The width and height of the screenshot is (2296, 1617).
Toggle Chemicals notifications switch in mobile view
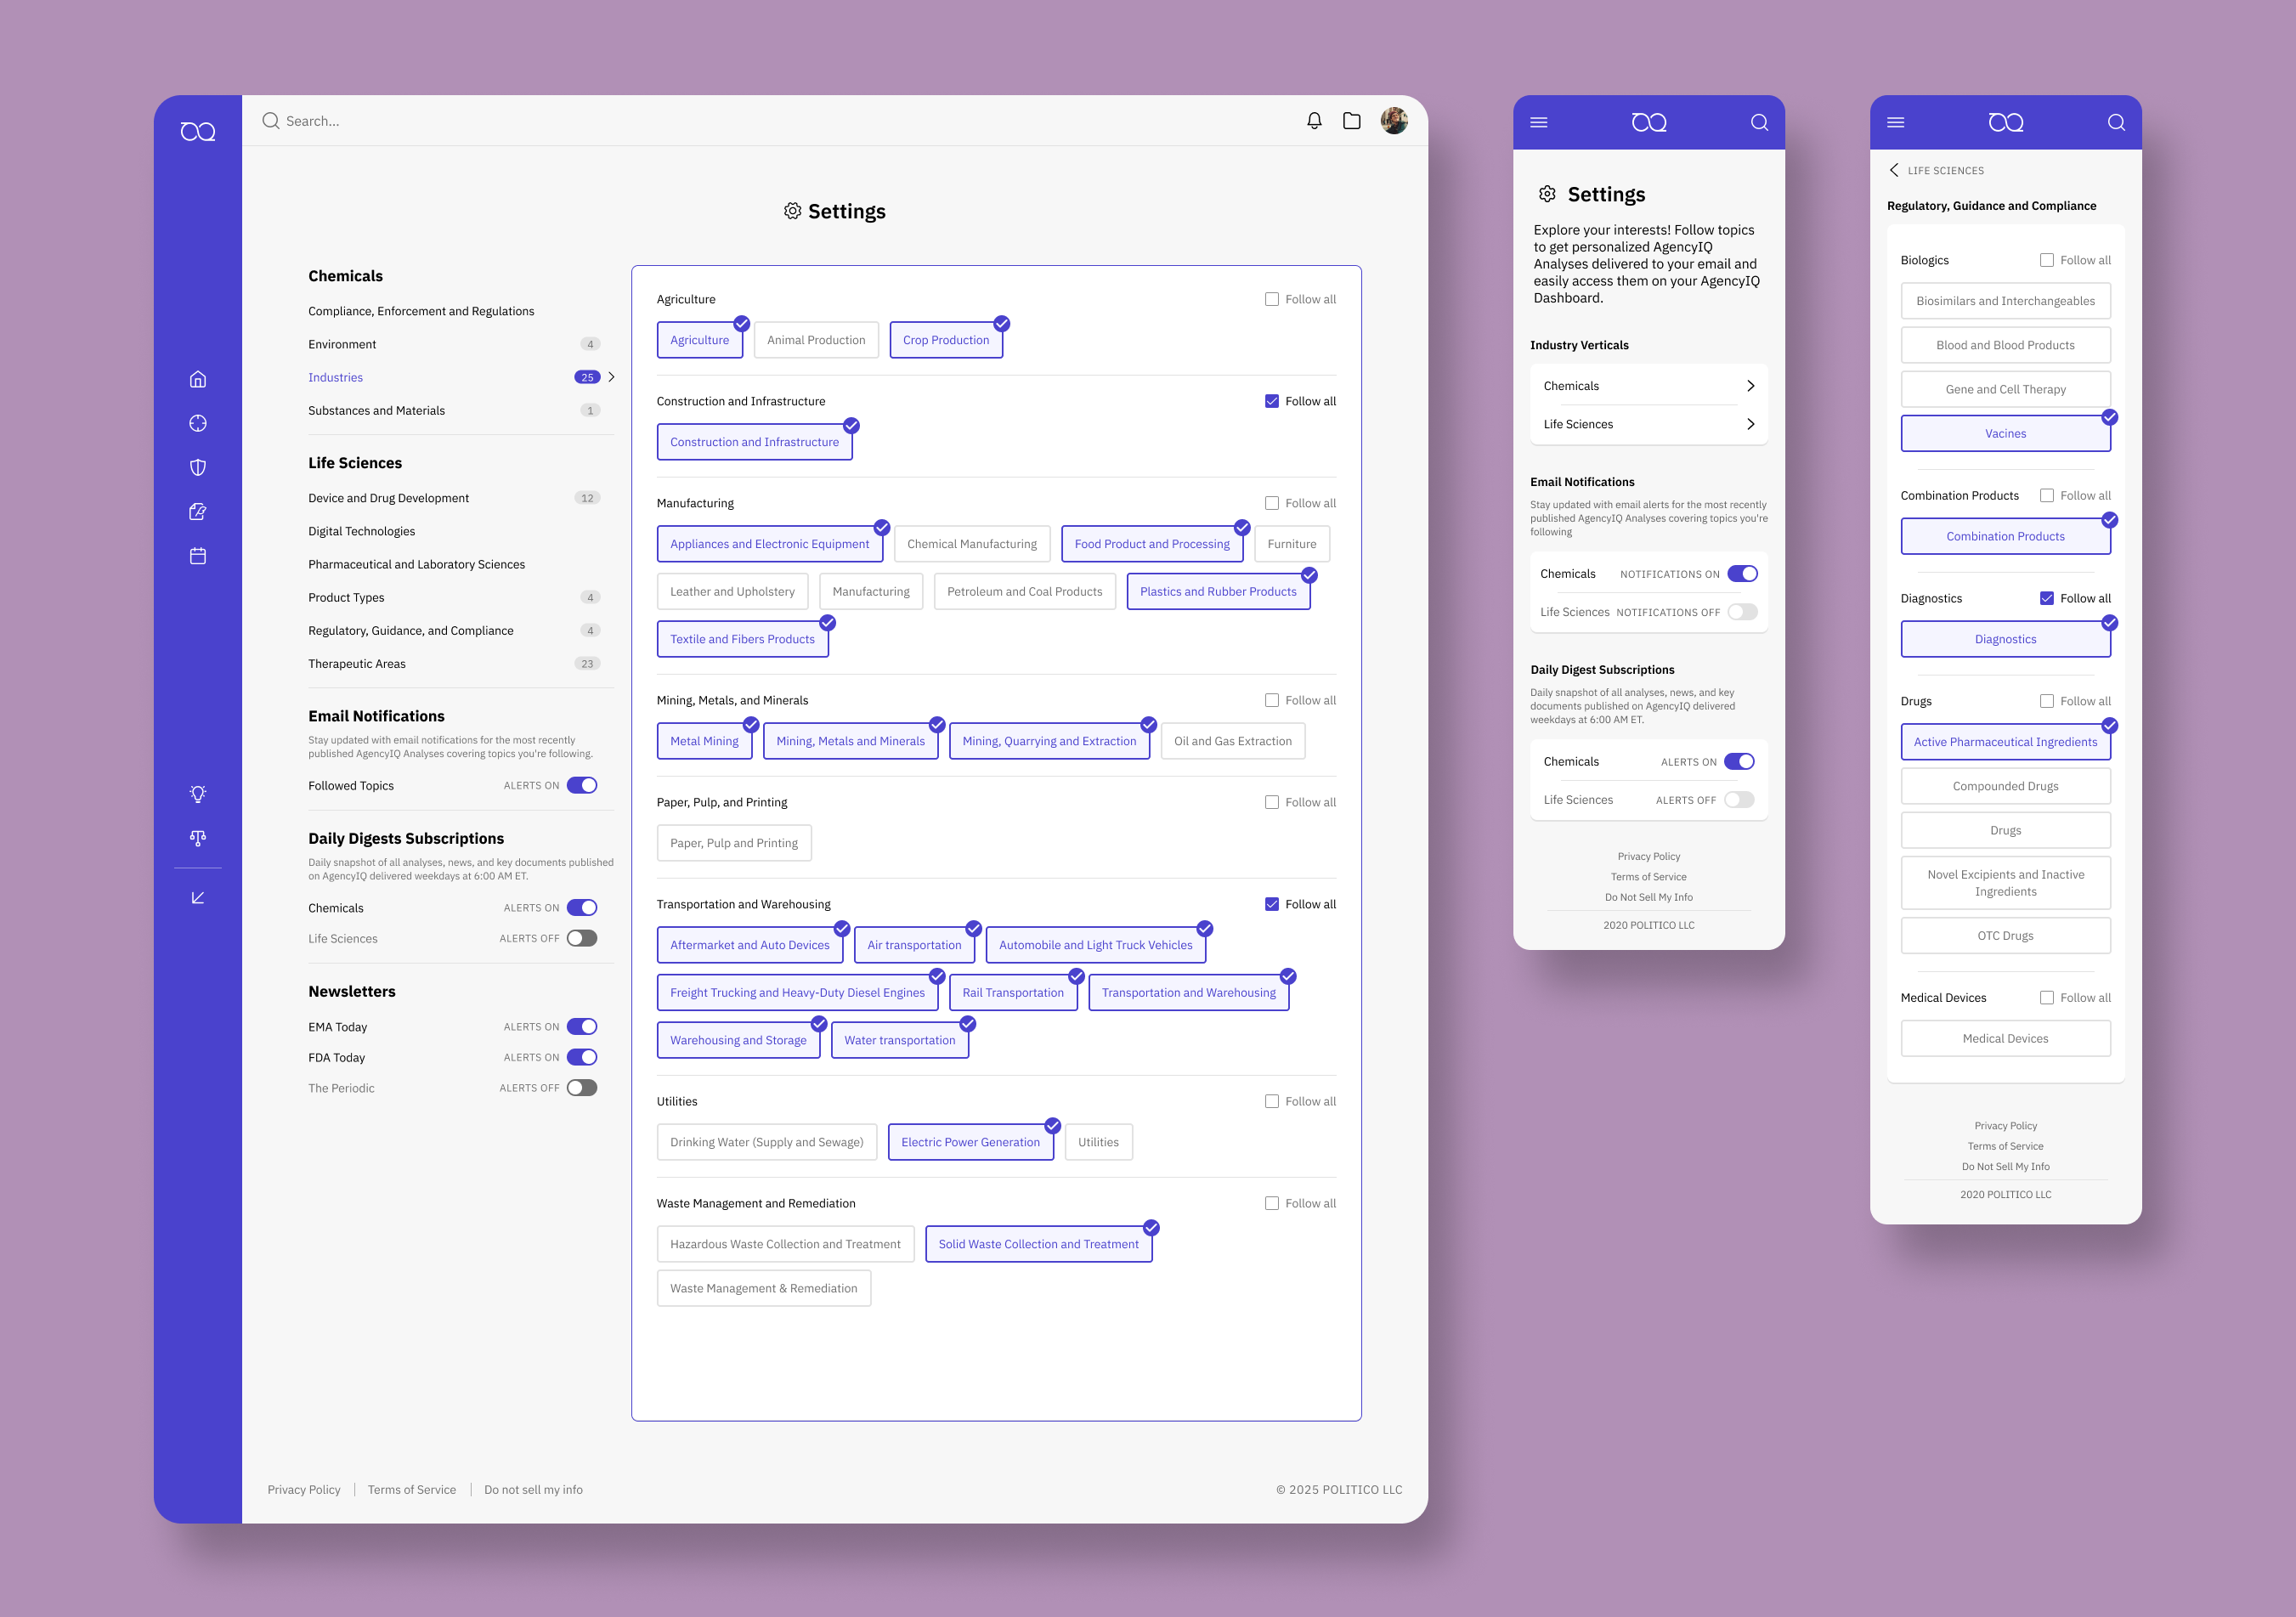[1741, 574]
